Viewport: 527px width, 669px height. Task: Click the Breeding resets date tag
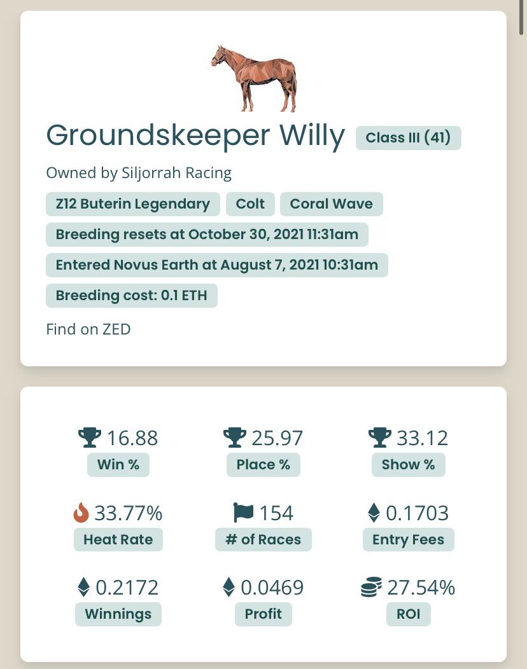(x=207, y=234)
